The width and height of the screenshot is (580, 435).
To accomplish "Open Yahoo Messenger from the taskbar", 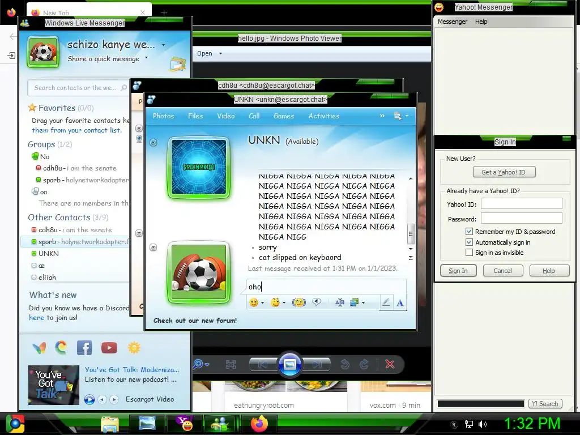I will [184, 424].
